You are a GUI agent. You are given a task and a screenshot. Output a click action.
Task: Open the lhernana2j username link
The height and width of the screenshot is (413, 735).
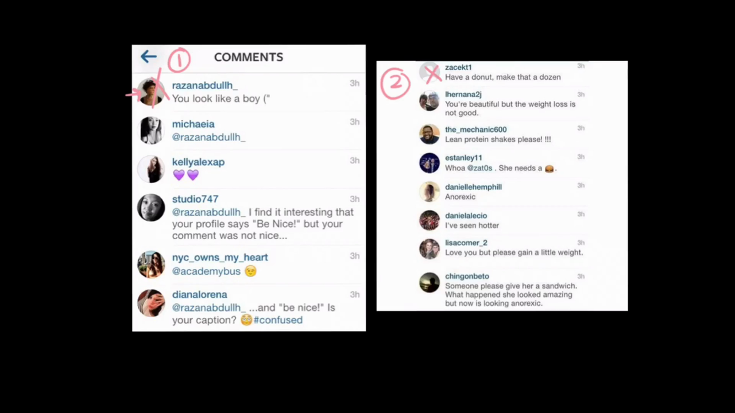click(463, 94)
